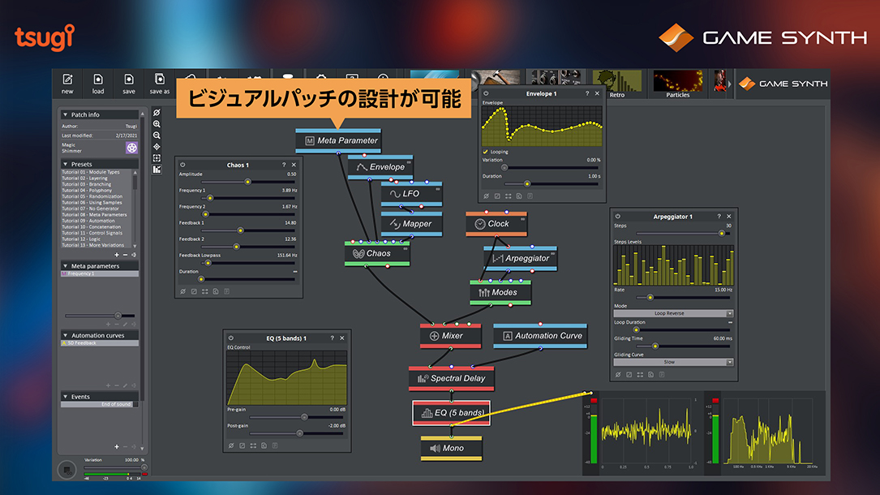Bypass EQ (5 bands) 1 with power button
This screenshot has height=495, width=880.
click(x=230, y=338)
